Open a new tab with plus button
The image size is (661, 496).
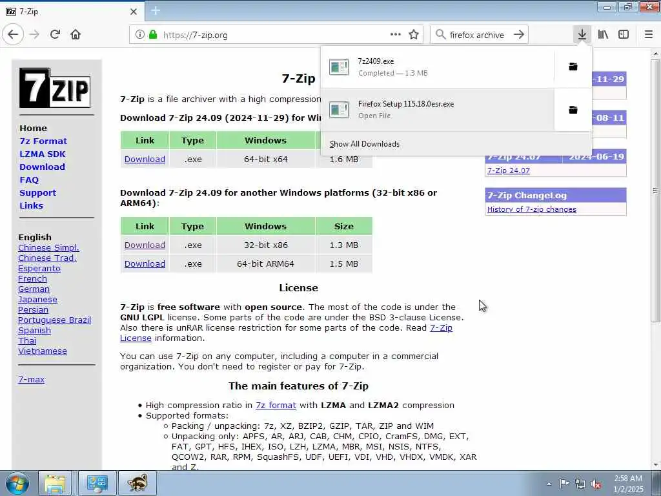pos(156,11)
